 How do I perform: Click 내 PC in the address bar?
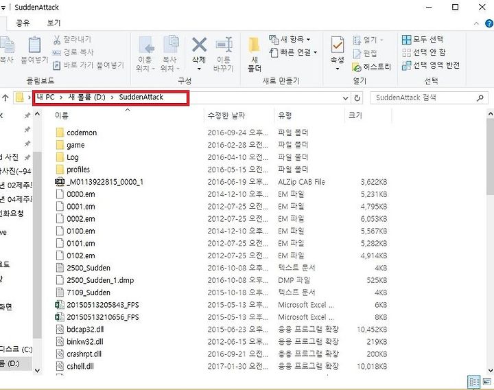[45, 97]
